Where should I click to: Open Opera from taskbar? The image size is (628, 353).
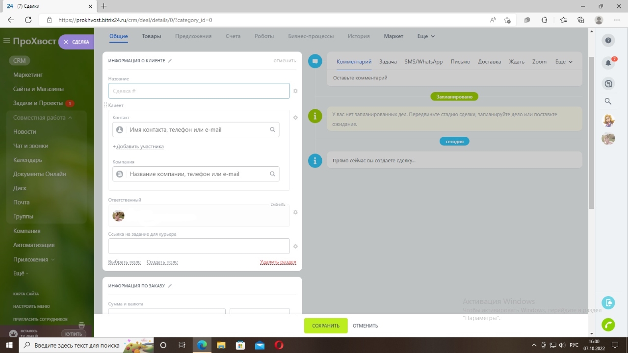(x=279, y=345)
